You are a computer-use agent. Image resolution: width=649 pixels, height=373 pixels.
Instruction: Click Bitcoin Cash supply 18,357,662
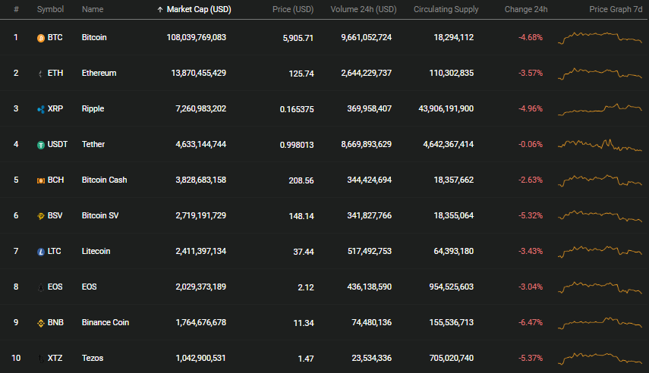pyautogui.click(x=454, y=180)
